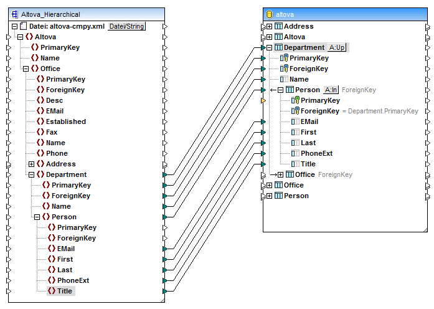Select Name element directly under Altova
Screen dimensions: 434x309
click(50, 58)
